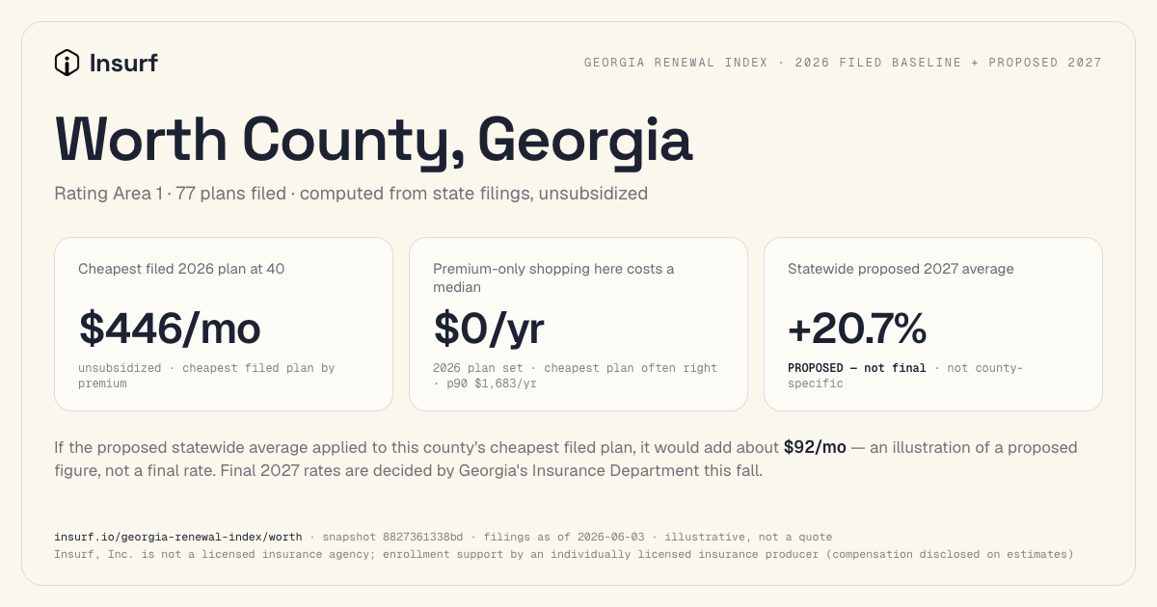This screenshot has width=1157, height=607.
Task: Click the Insurf hexagon logo icon
Action: [67, 63]
